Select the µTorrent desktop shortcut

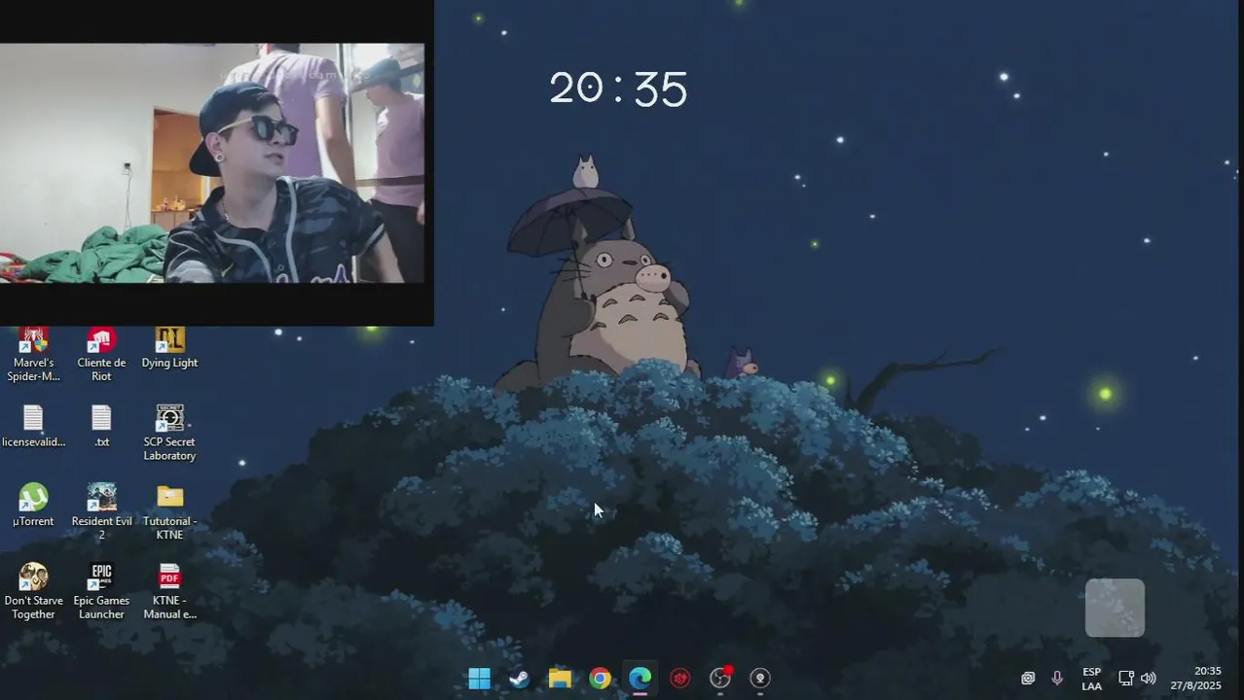33,506
